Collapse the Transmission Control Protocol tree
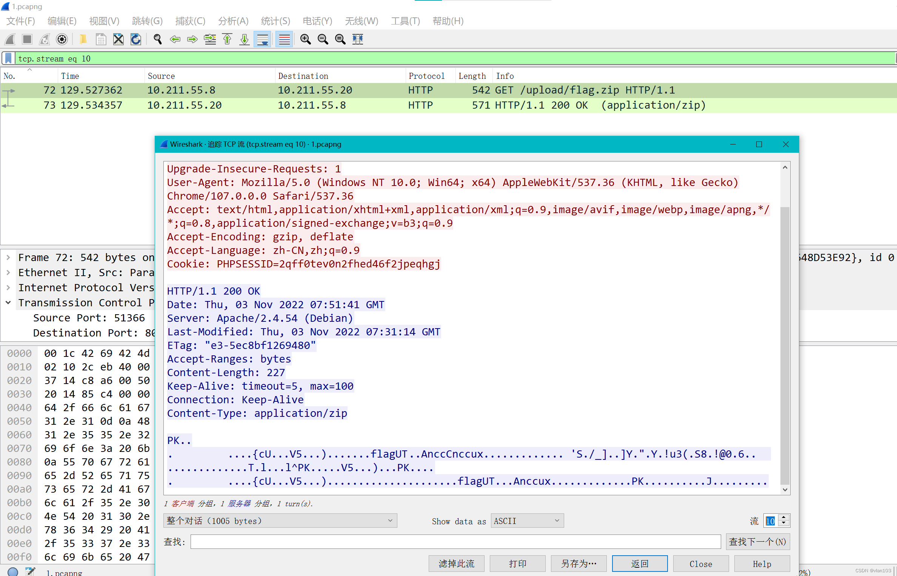 [8, 303]
